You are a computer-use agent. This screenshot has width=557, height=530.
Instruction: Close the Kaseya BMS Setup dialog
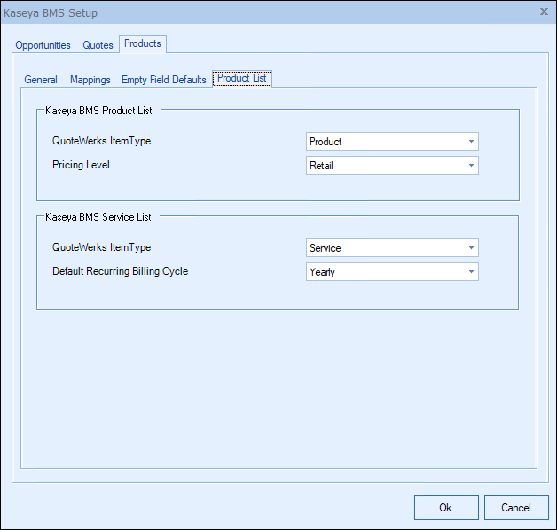tap(543, 12)
